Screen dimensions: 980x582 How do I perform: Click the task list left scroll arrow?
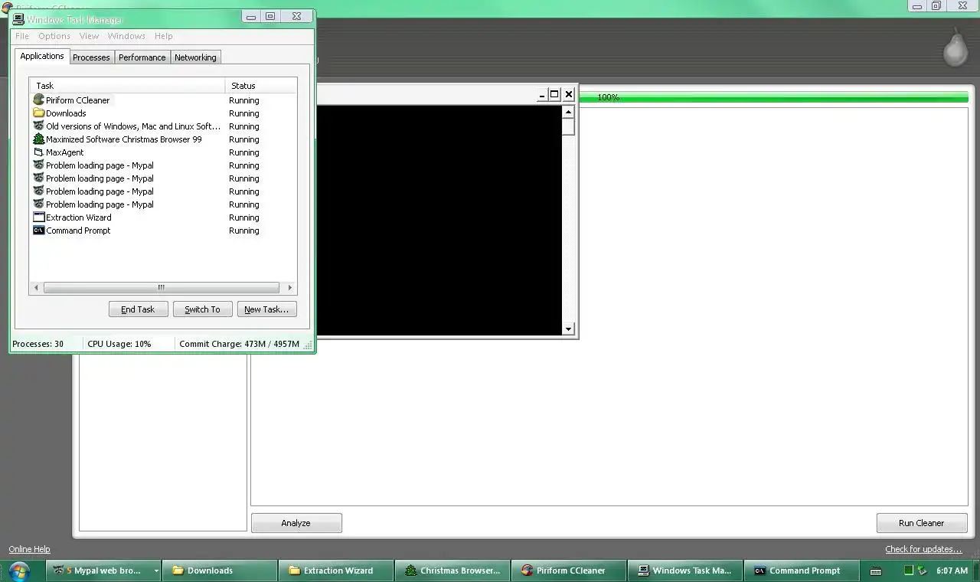(x=35, y=288)
